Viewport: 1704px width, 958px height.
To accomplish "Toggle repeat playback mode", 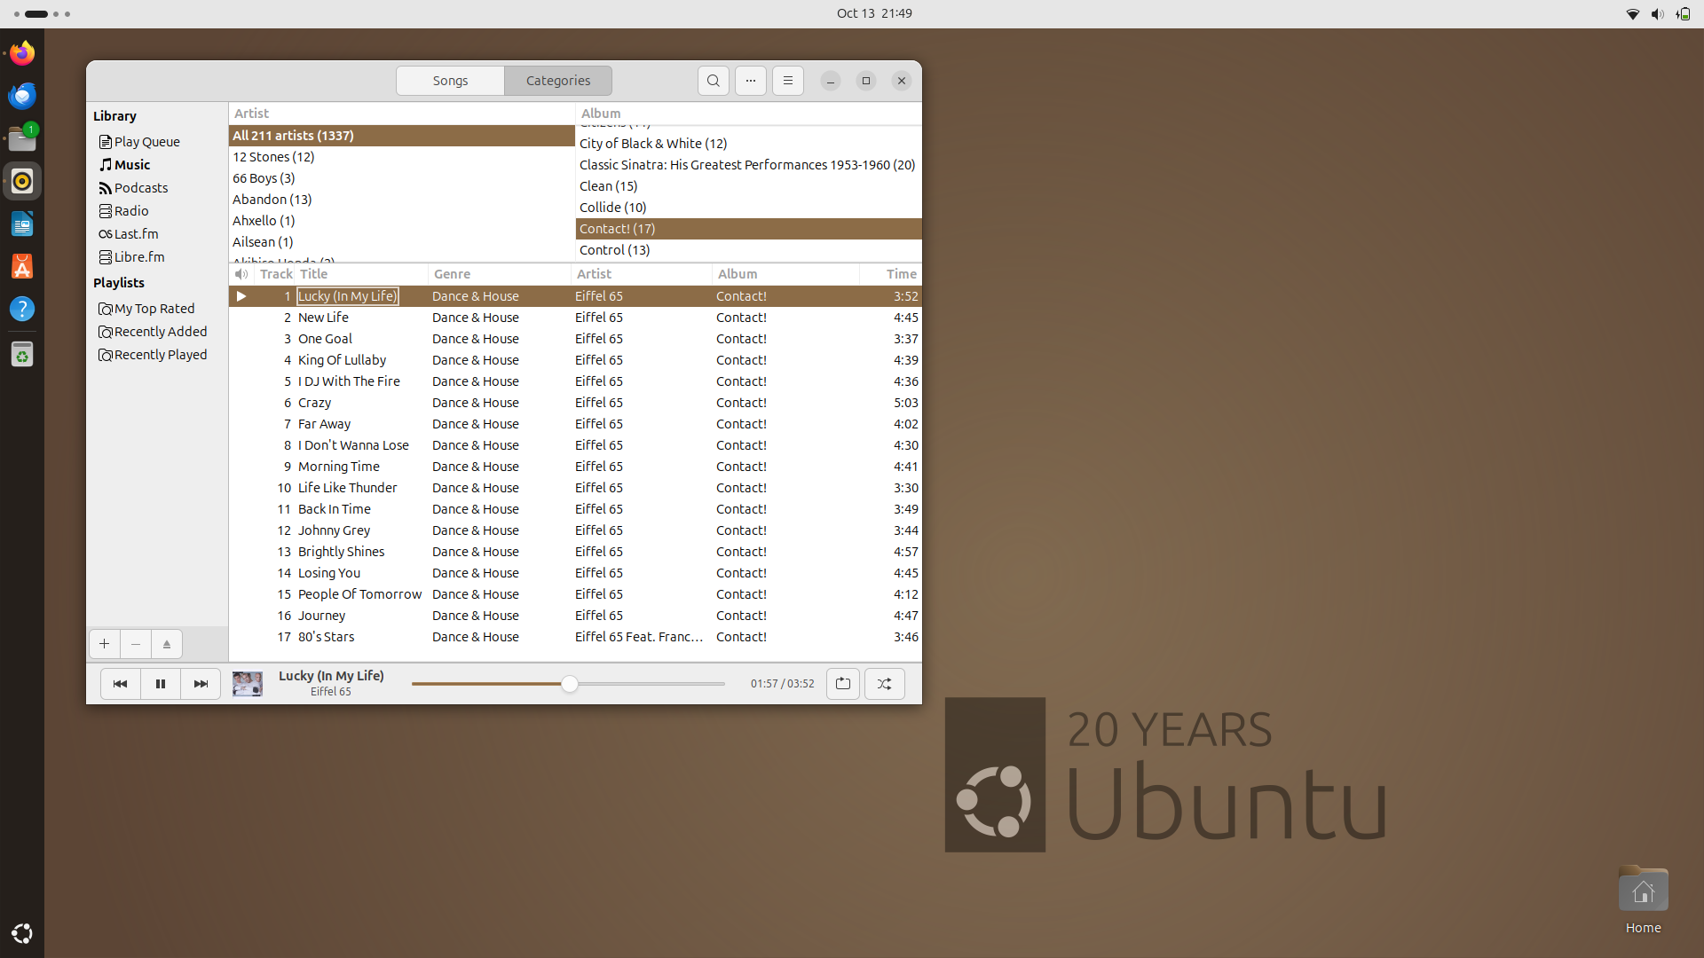I will (x=843, y=684).
